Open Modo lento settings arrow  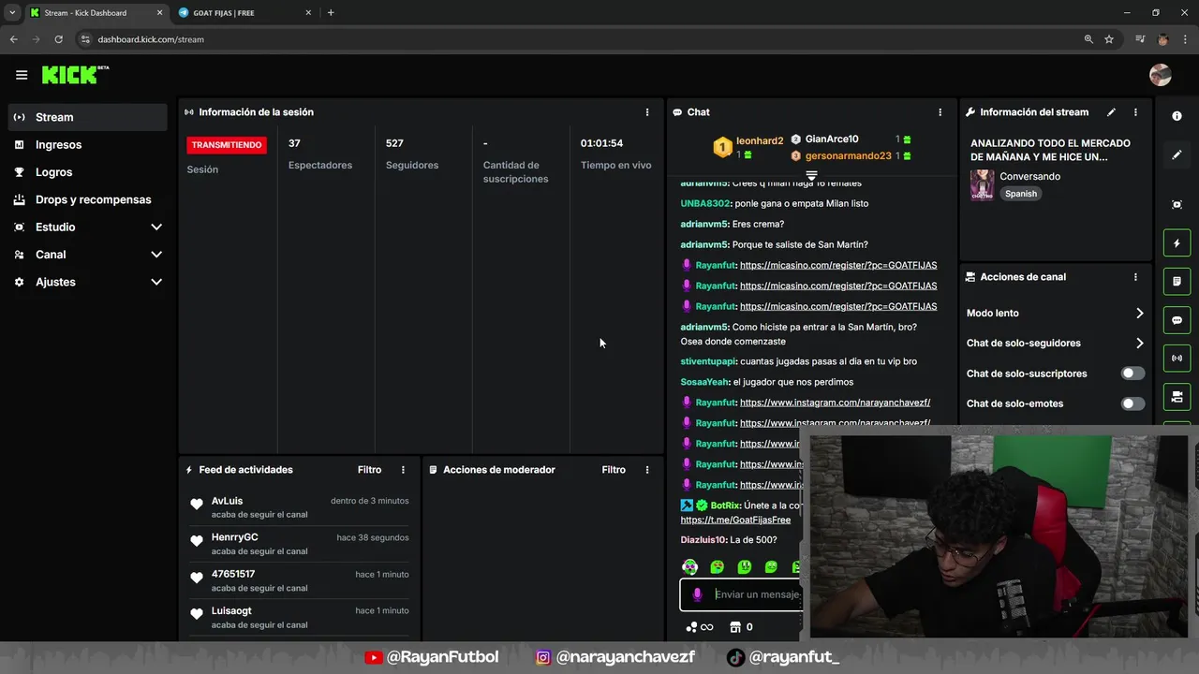click(1139, 314)
